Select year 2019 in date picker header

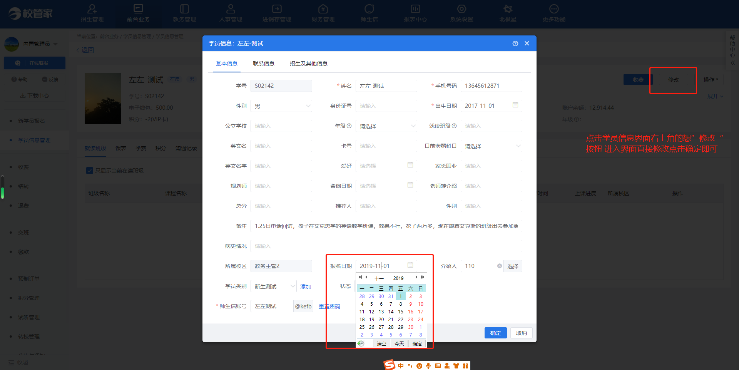coord(398,278)
